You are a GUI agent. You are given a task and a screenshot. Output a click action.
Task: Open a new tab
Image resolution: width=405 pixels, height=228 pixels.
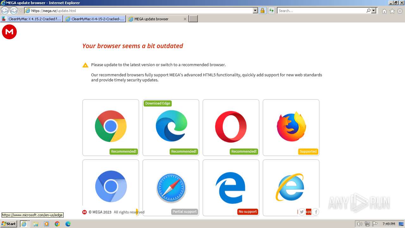[193, 19]
